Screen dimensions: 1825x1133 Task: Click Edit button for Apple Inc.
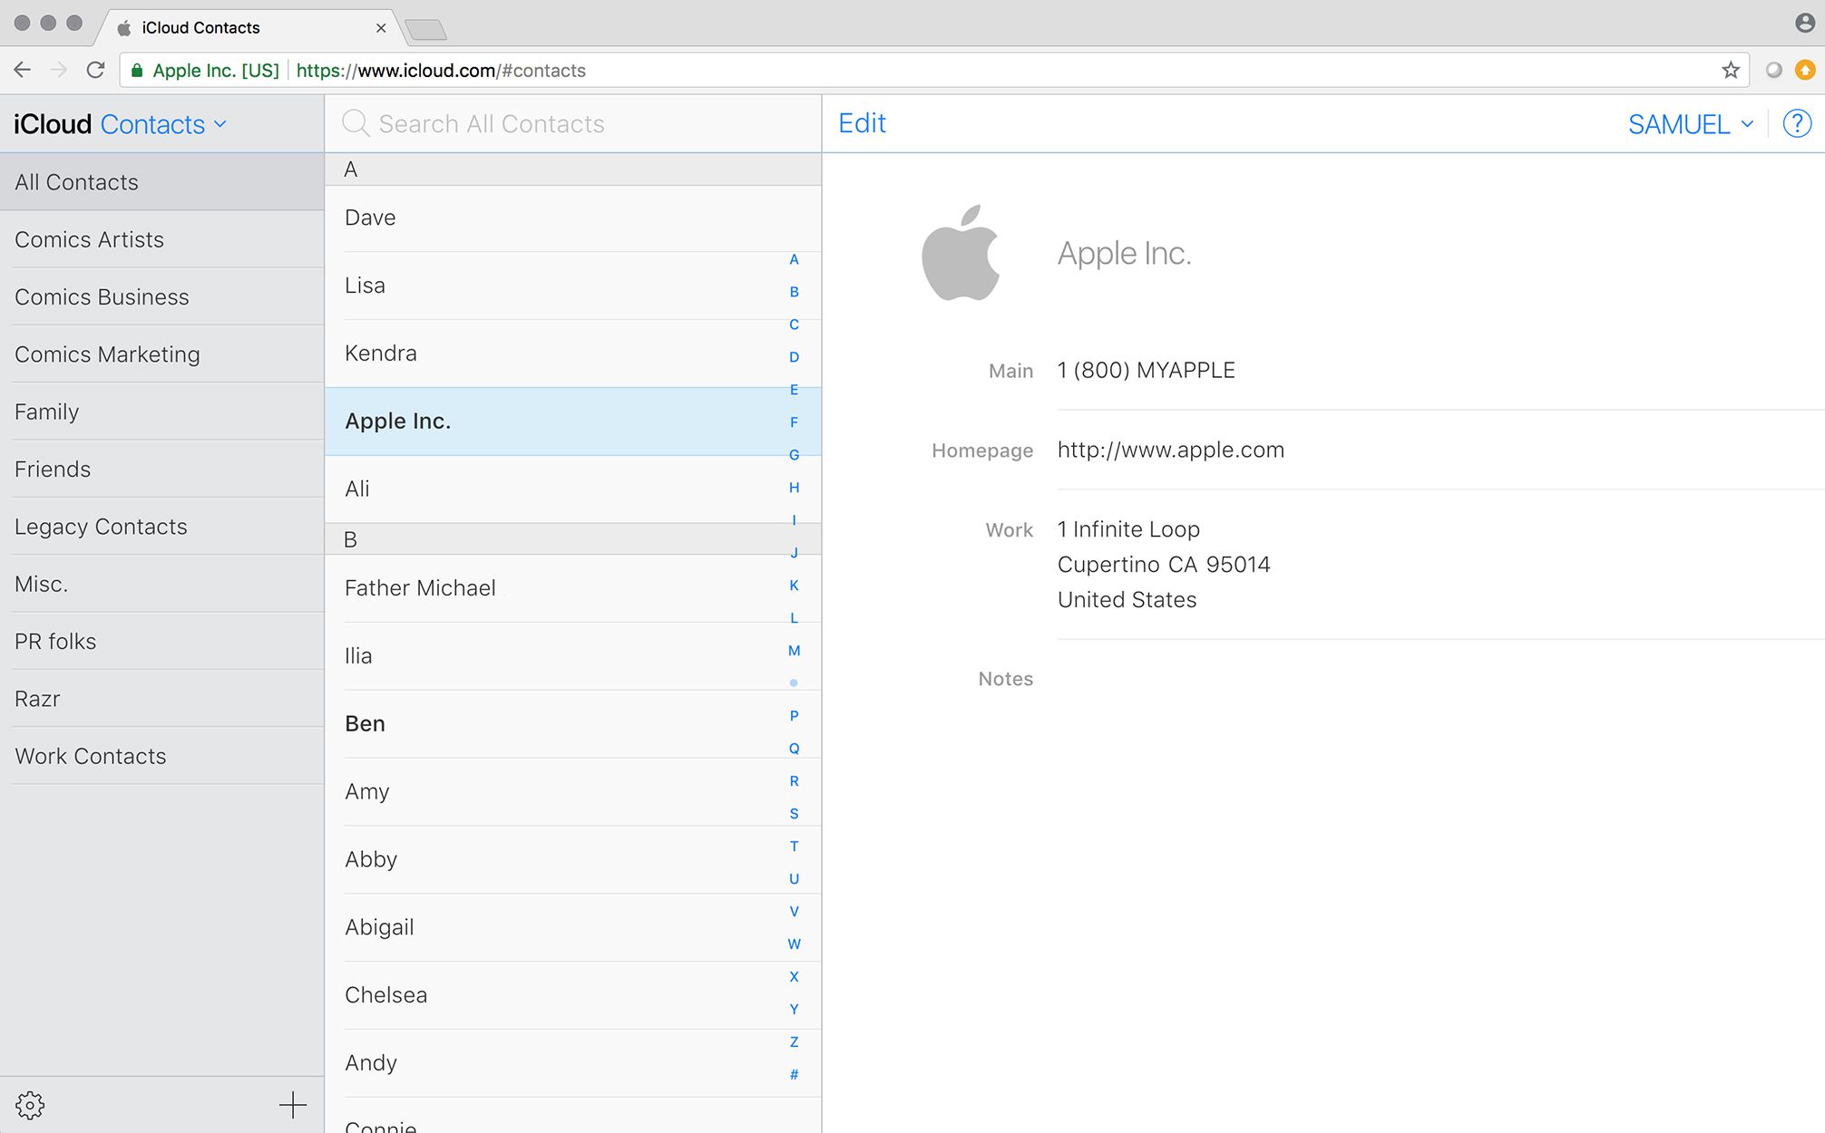point(863,122)
